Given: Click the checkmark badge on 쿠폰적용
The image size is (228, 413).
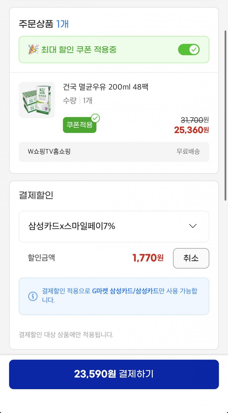Looking at the screenshot, I should (96, 118).
